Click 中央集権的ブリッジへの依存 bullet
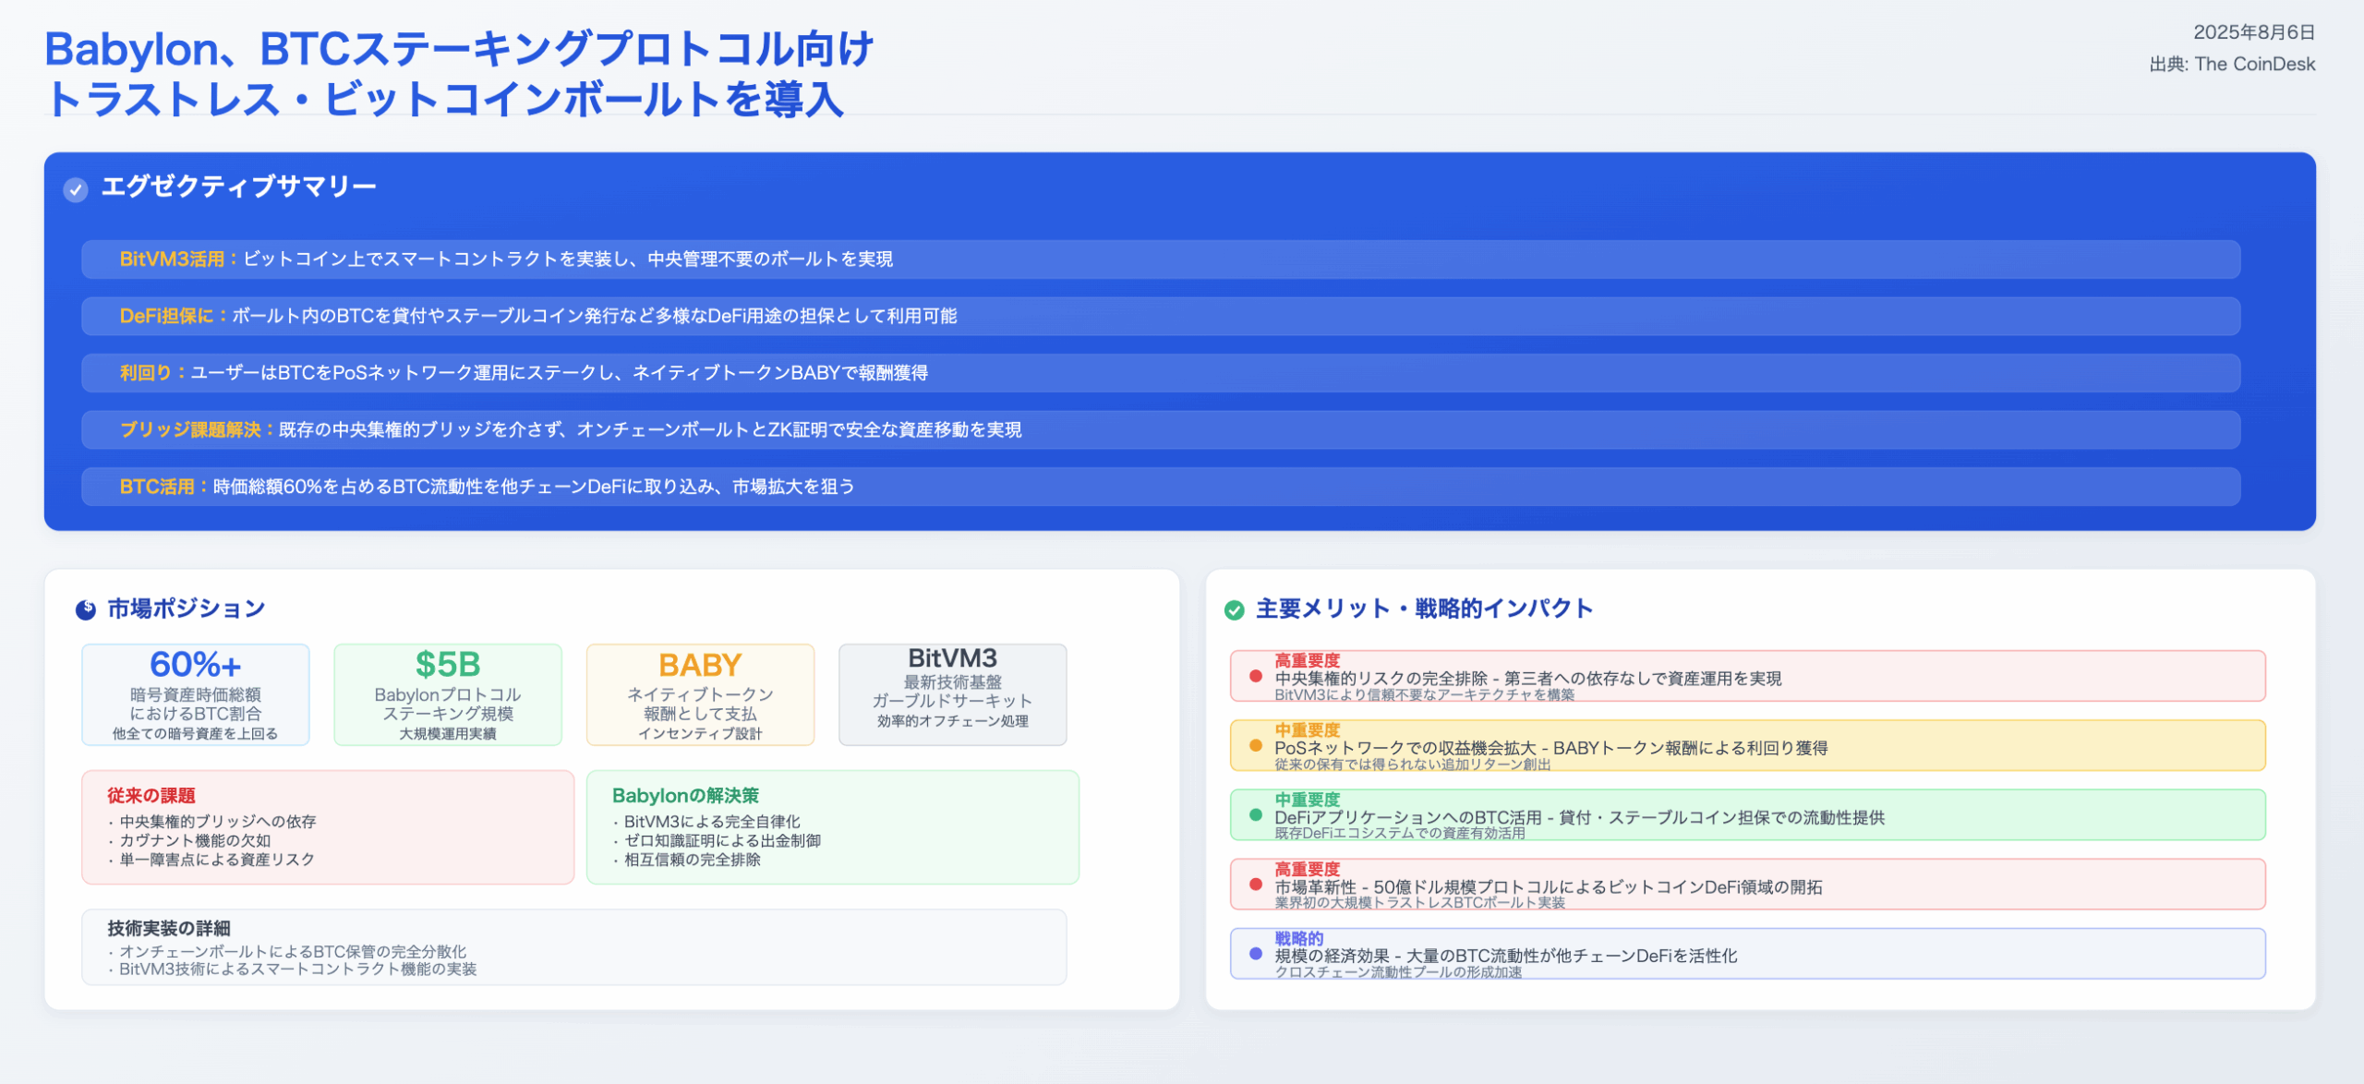The width and height of the screenshot is (2364, 1084). click(x=218, y=822)
